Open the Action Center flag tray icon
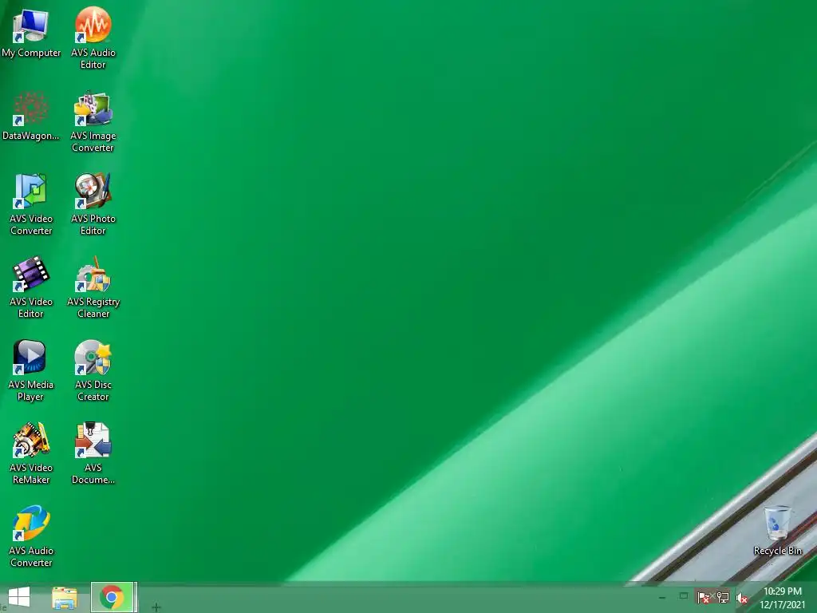 coord(703,597)
